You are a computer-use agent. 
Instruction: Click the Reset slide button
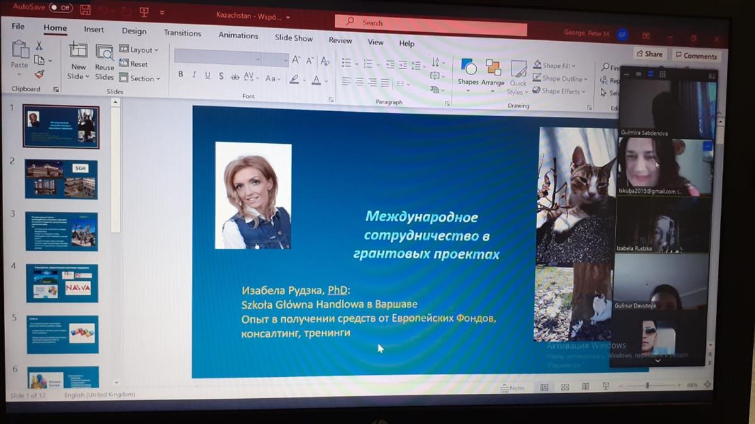[133, 63]
